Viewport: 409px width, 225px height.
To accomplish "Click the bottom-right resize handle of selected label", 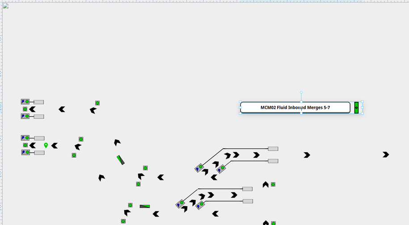I will tap(362, 113).
